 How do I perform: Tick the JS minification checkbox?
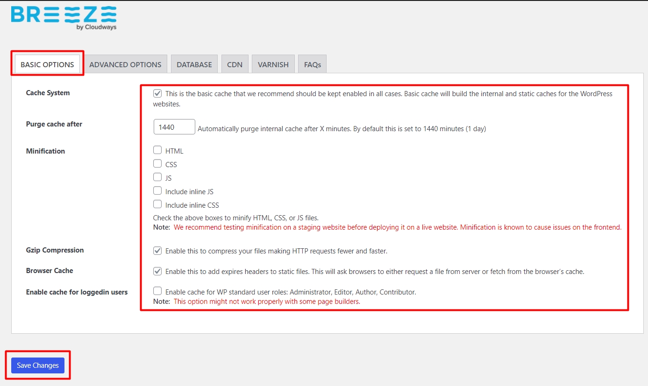tap(157, 177)
